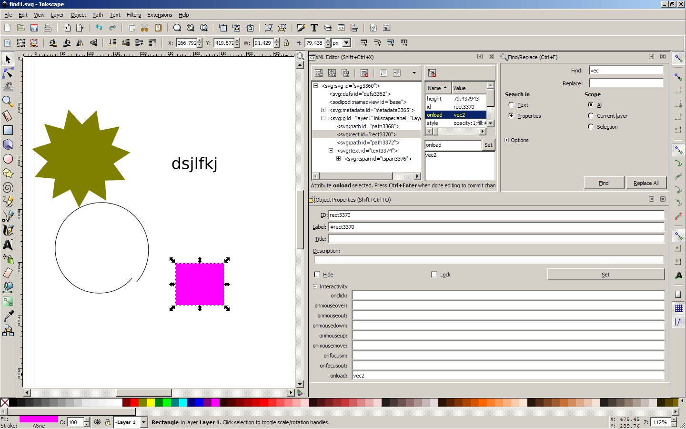Check the Lock checkbox
686x429 pixels.
(434, 275)
